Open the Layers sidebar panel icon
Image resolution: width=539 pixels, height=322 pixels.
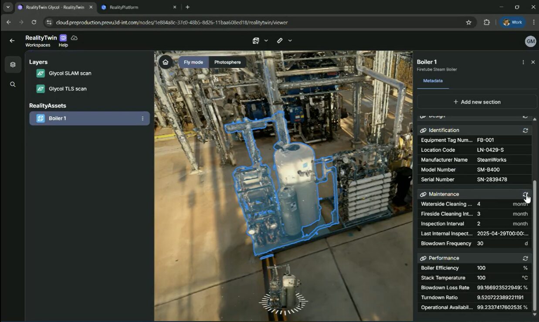click(x=13, y=64)
